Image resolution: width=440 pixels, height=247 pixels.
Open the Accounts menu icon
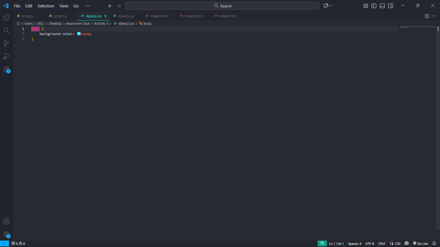point(6,221)
